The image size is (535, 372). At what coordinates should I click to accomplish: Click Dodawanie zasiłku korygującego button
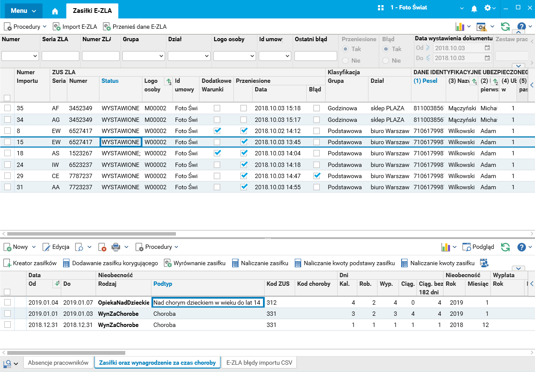pyautogui.click(x=110, y=263)
